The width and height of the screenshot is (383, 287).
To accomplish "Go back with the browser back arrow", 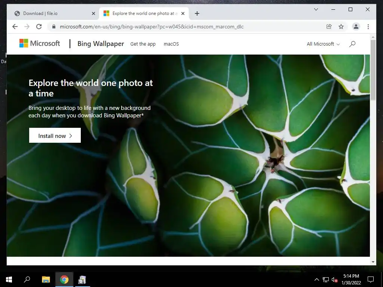I will (x=15, y=27).
